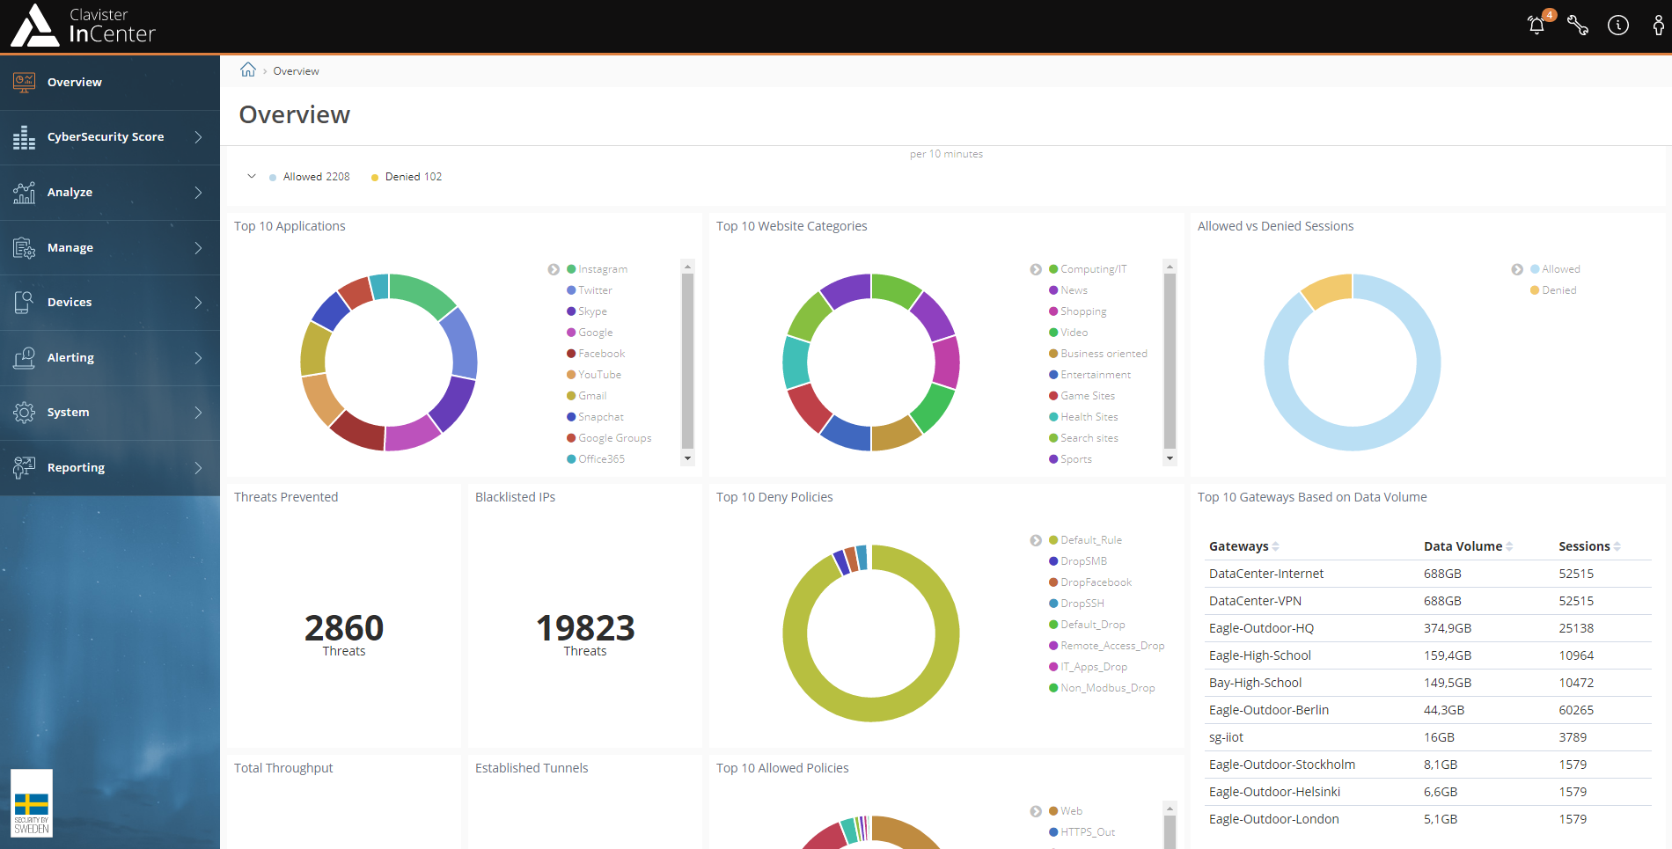The width and height of the screenshot is (1672, 849).
Task: Sort table by Gateways column arrows
Action: pyautogui.click(x=1275, y=546)
